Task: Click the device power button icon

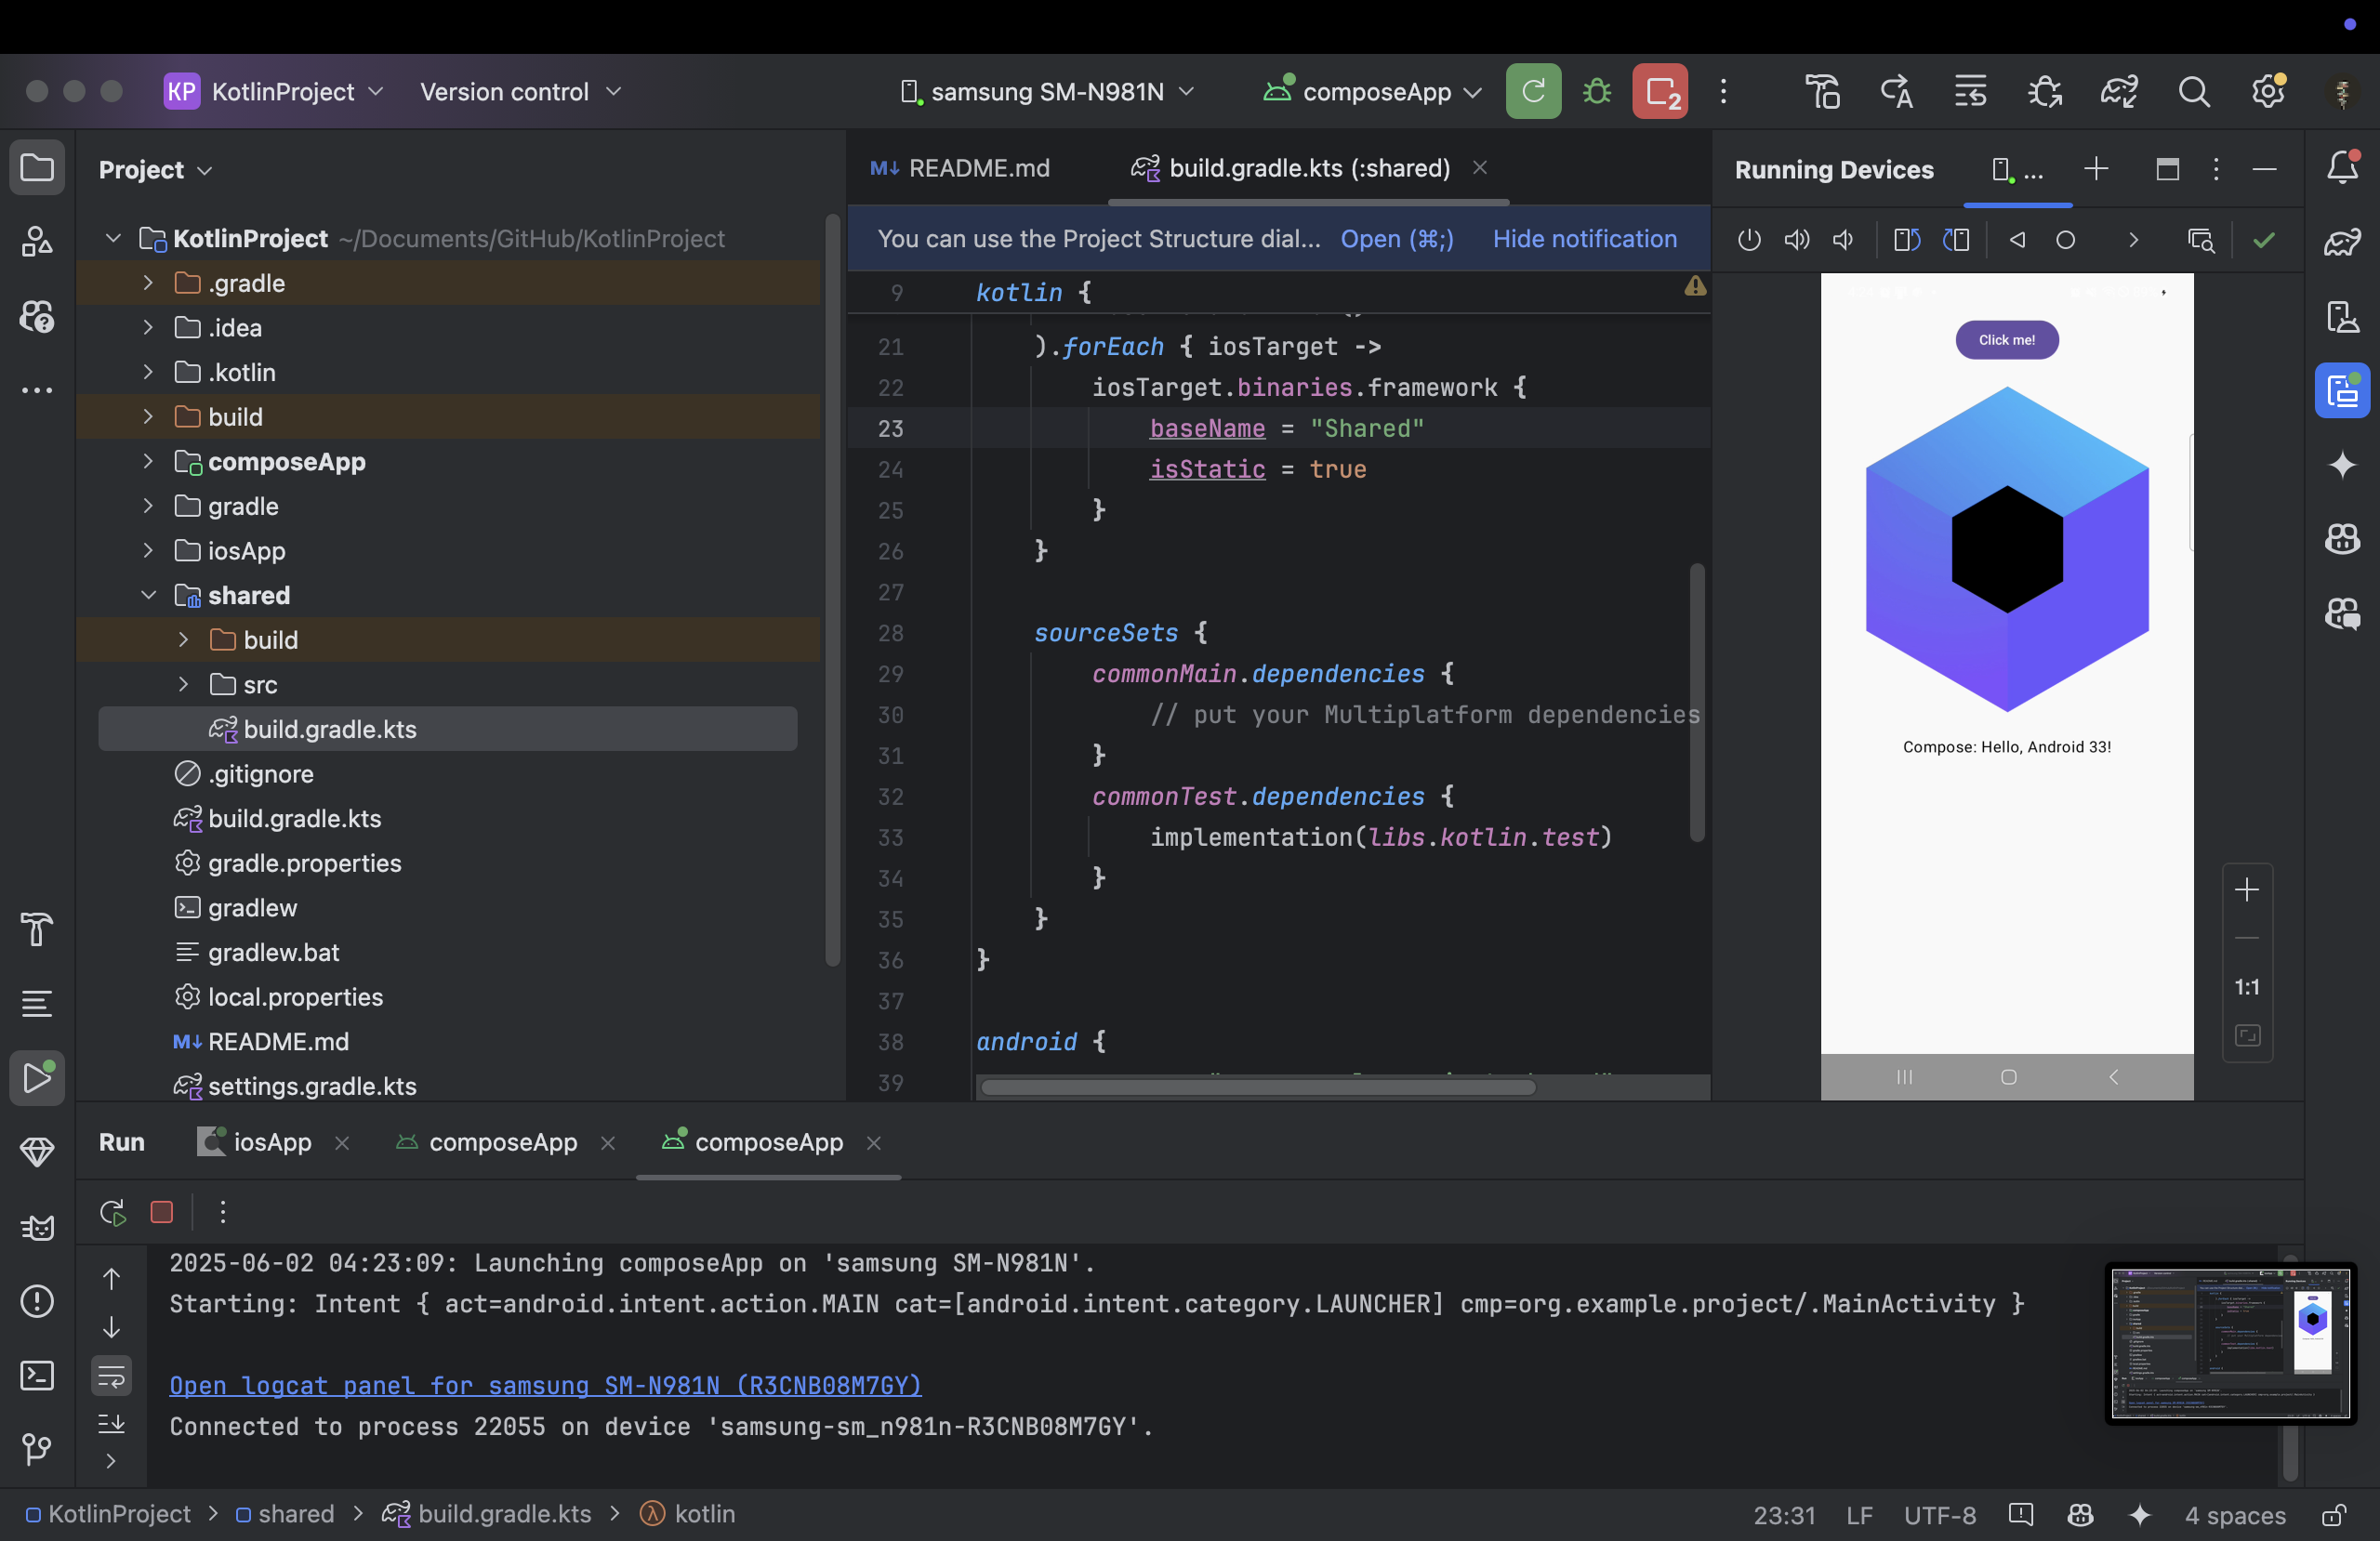Action: (1749, 240)
